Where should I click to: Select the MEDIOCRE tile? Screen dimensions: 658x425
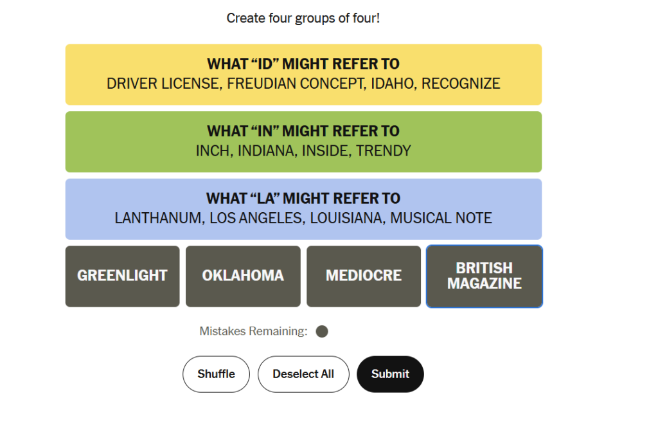click(364, 276)
